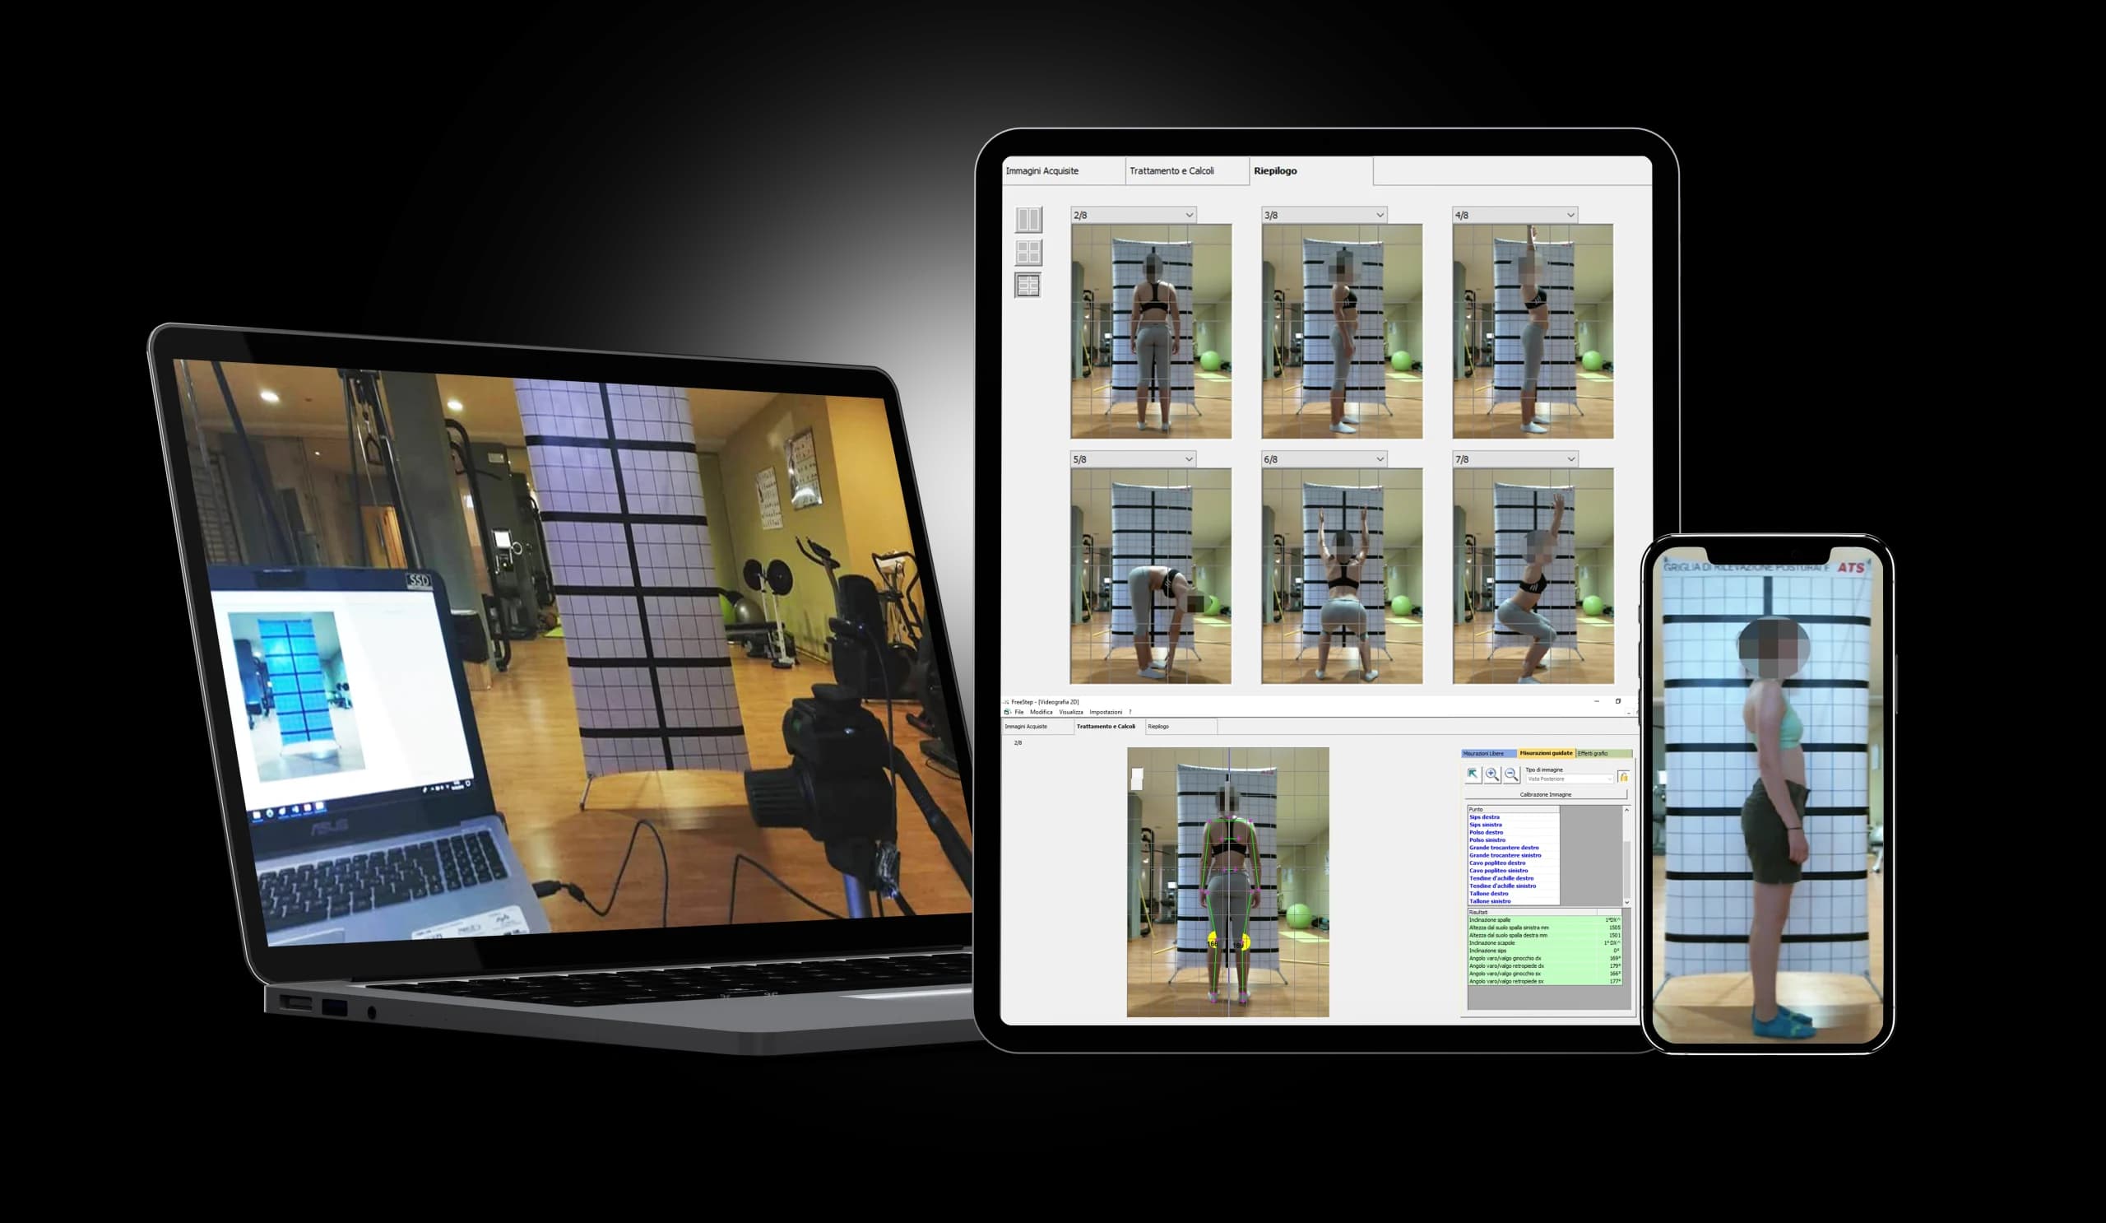Image resolution: width=2106 pixels, height=1223 pixels.
Task: Toggle the yellow padlock lock icon
Action: [1623, 777]
